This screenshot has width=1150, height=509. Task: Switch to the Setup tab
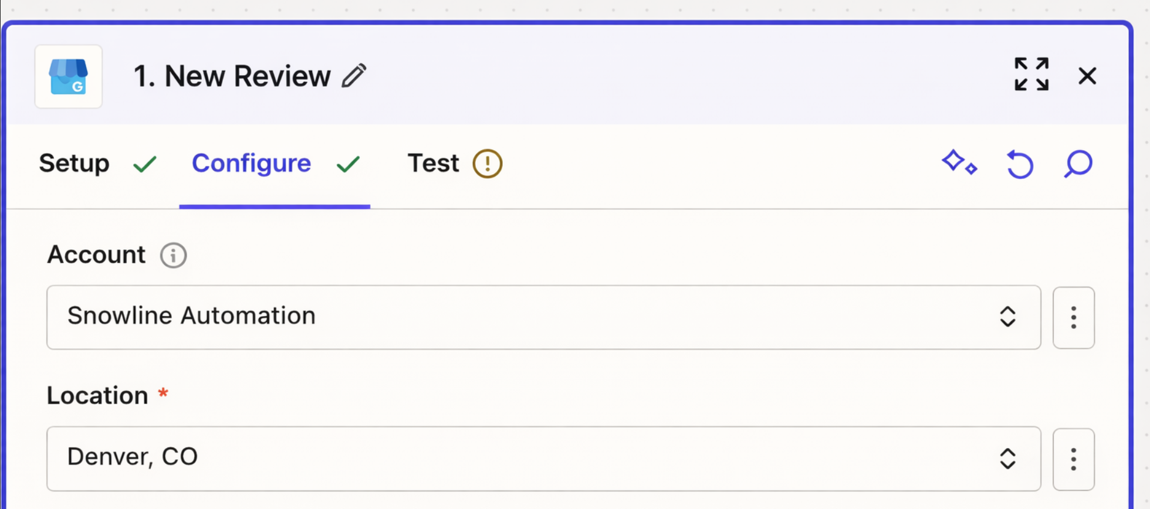click(74, 164)
